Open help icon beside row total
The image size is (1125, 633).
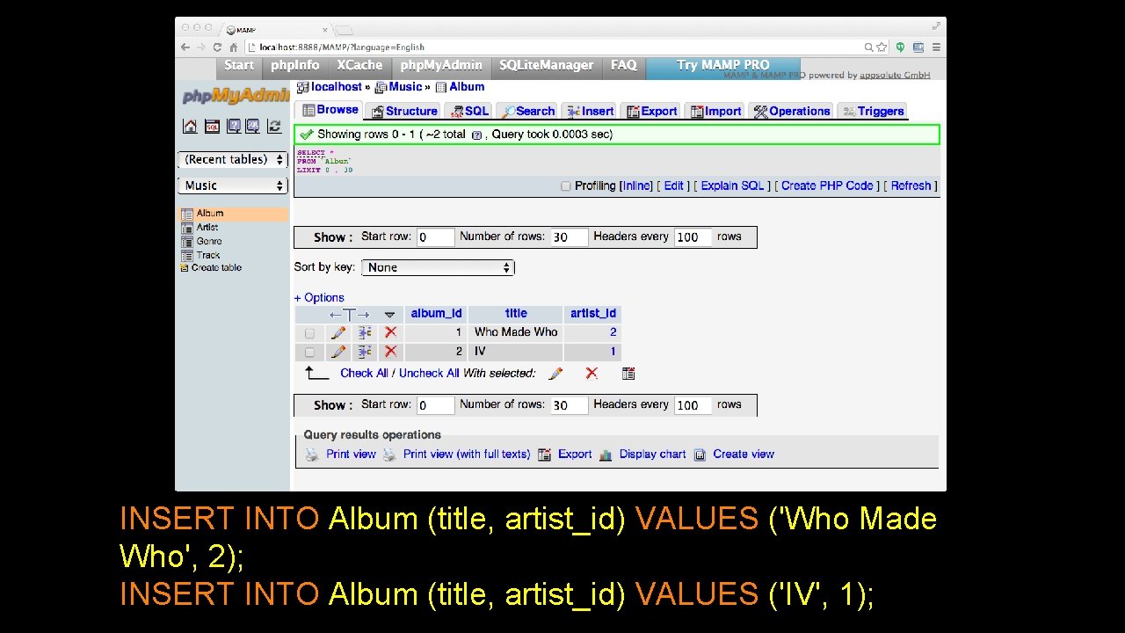(x=476, y=135)
